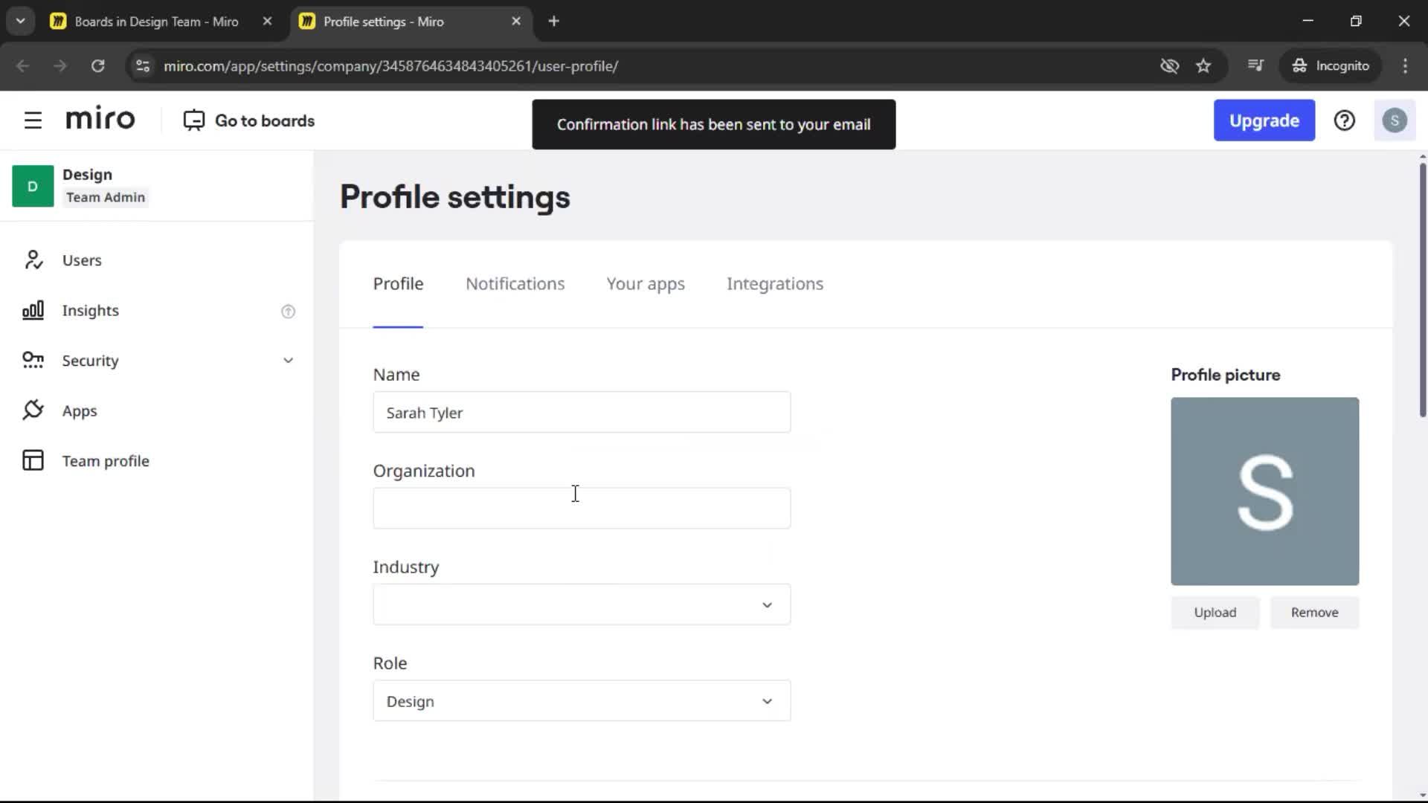Click the Go to boards link text

tap(265, 120)
